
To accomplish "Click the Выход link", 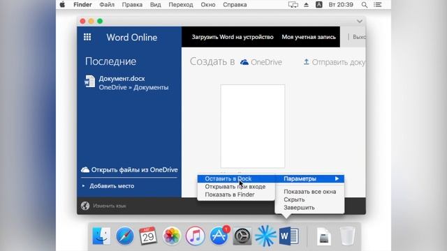I will tap(359, 37).
